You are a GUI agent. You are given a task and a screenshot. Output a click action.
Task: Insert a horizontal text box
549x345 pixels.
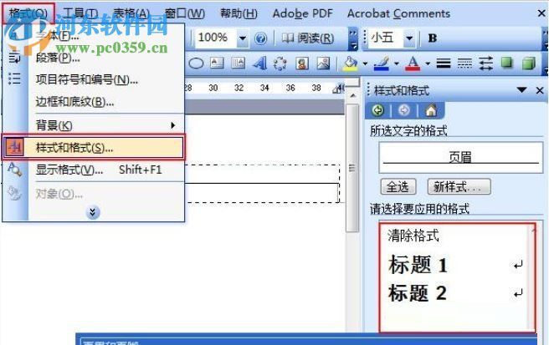pyautogui.click(x=217, y=63)
